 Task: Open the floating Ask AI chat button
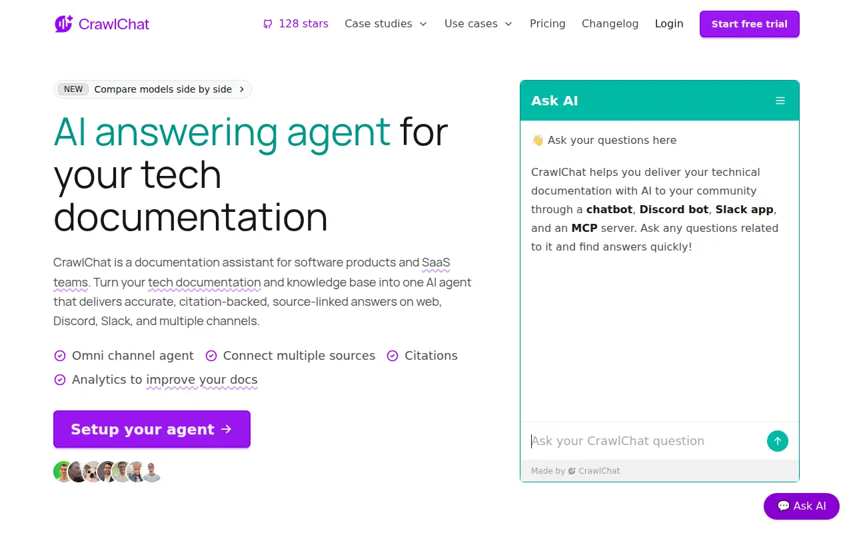tap(802, 506)
